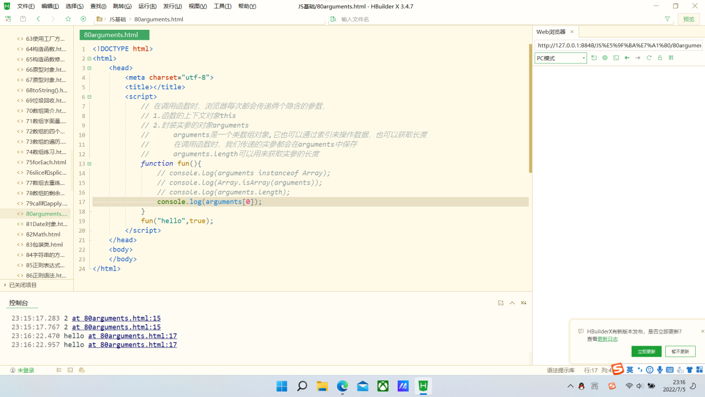
Task: Fold the script block at line 6
Action: point(89,96)
